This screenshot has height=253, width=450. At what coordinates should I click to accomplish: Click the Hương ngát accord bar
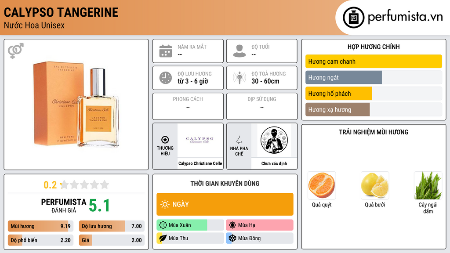click(374, 77)
